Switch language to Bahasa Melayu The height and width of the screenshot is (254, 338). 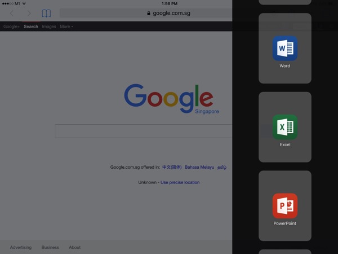point(199,167)
